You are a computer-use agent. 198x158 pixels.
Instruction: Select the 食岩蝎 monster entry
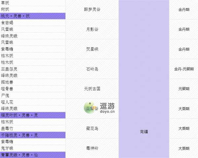(7, 23)
